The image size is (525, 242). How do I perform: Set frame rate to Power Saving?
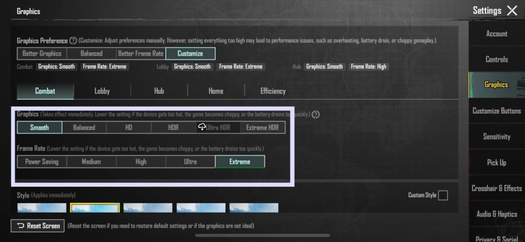point(42,162)
